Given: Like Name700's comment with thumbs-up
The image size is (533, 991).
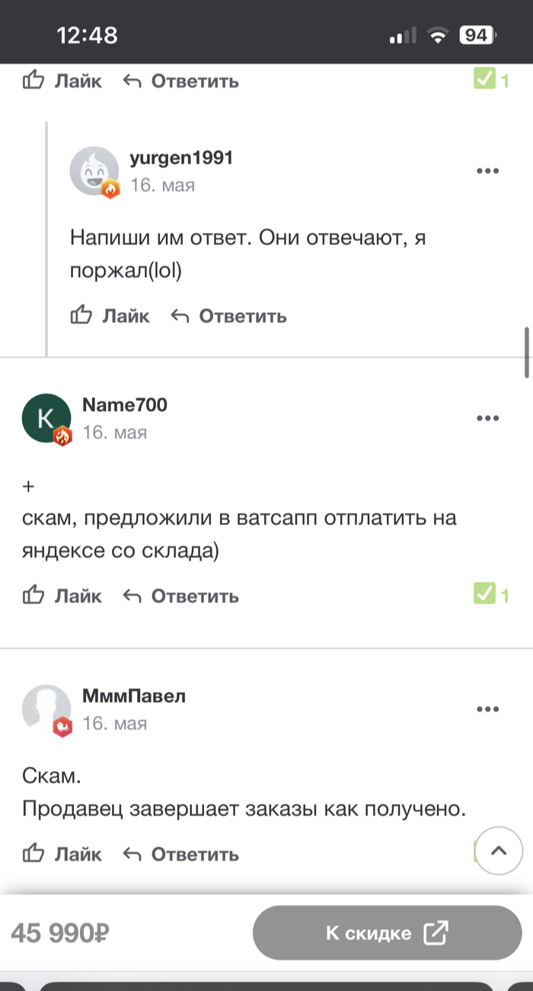Looking at the screenshot, I should coord(62,596).
